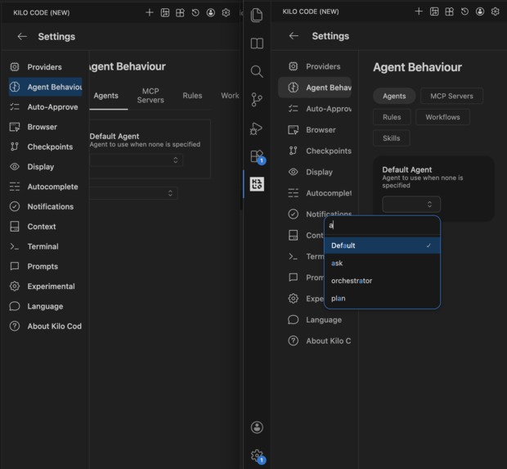Open Display in left settings sidebar
Image resolution: width=507 pixels, height=469 pixels.
pos(45,167)
